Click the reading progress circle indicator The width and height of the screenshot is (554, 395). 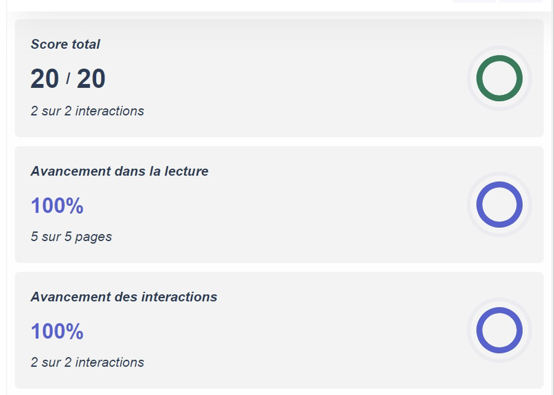tap(499, 204)
